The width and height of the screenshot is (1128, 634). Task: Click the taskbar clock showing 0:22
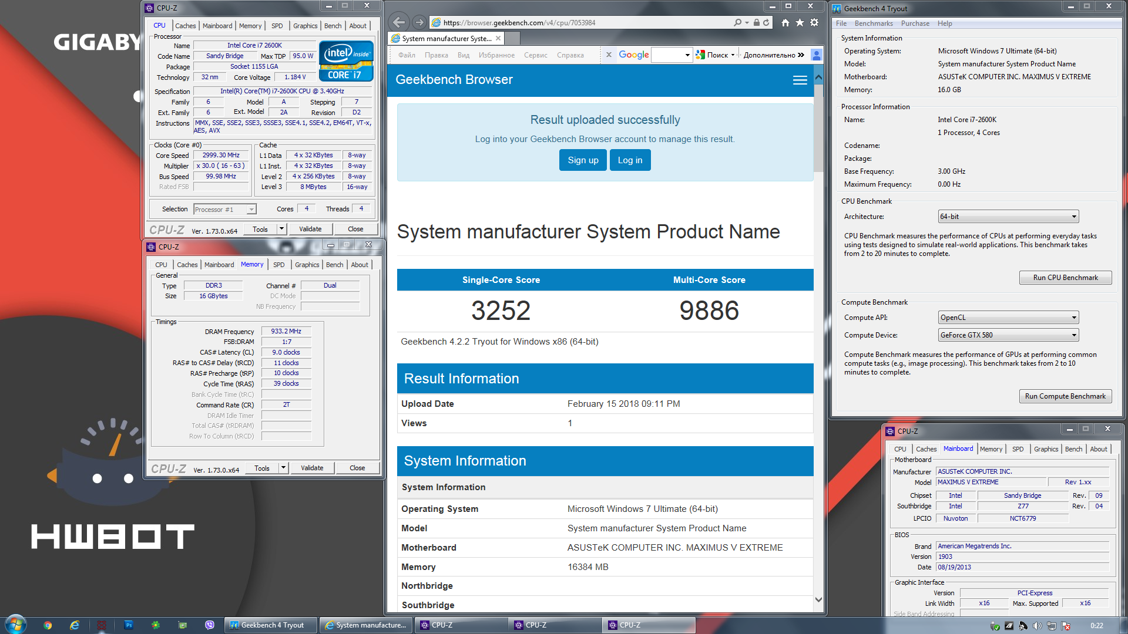1096,626
